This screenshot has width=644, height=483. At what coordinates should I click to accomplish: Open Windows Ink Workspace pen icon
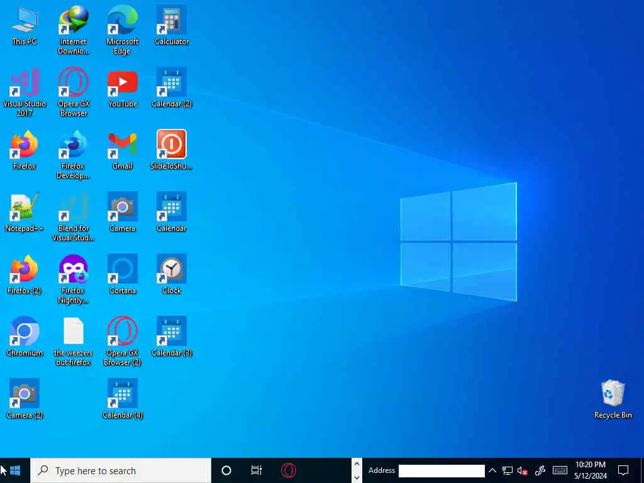(540, 470)
